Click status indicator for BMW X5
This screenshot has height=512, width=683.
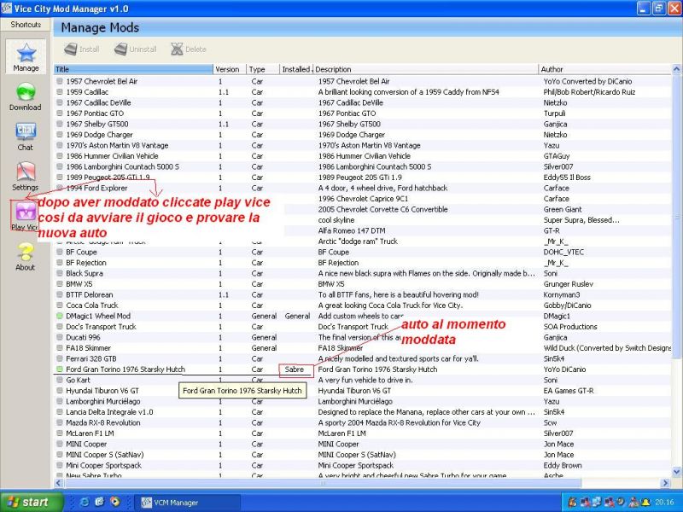pyautogui.click(x=60, y=284)
